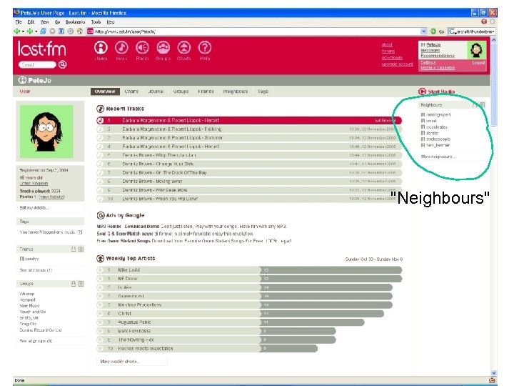514x386 pixels.
Task: Click the Friends box list icon
Action: click(x=81, y=249)
